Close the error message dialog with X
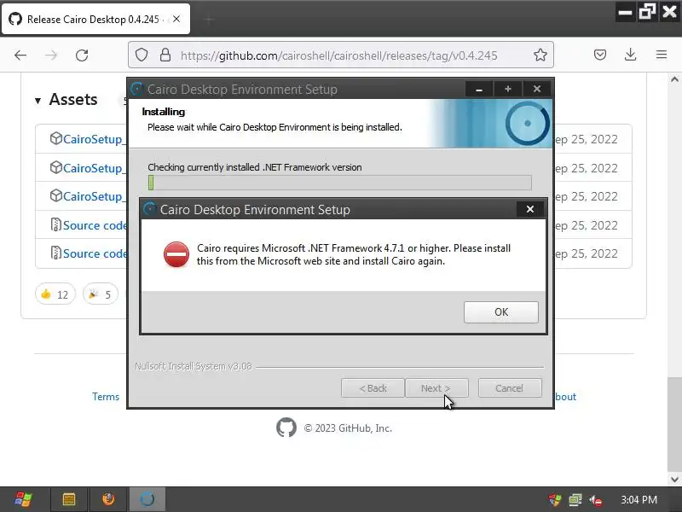682x512 pixels. [529, 209]
